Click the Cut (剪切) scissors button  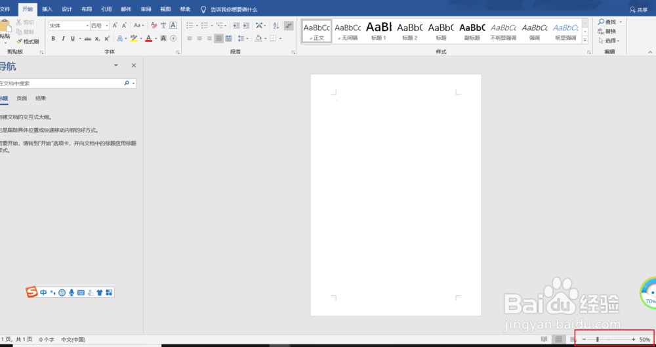tap(25, 22)
